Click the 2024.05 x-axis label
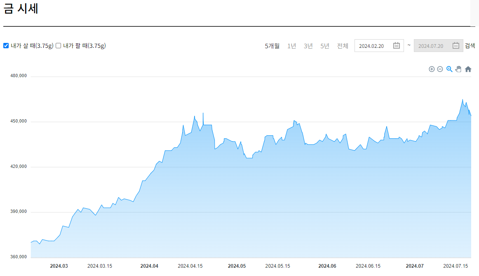The image size is (479, 276). pyautogui.click(x=237, y=266)
